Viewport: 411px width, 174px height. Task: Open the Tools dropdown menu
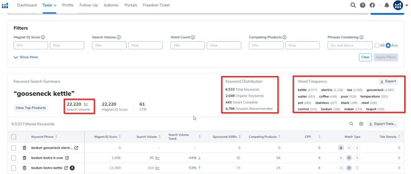49,5
